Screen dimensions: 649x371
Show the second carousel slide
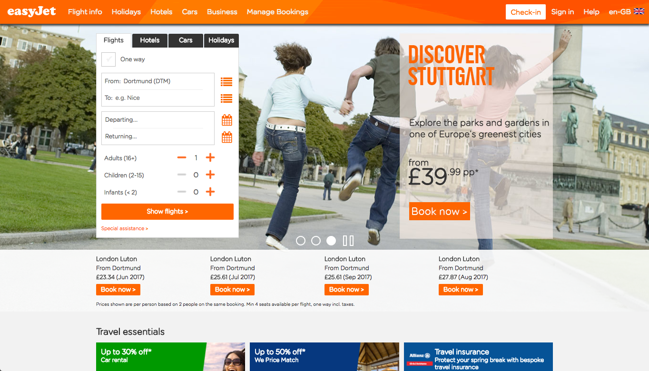click(x=316, y=241)
